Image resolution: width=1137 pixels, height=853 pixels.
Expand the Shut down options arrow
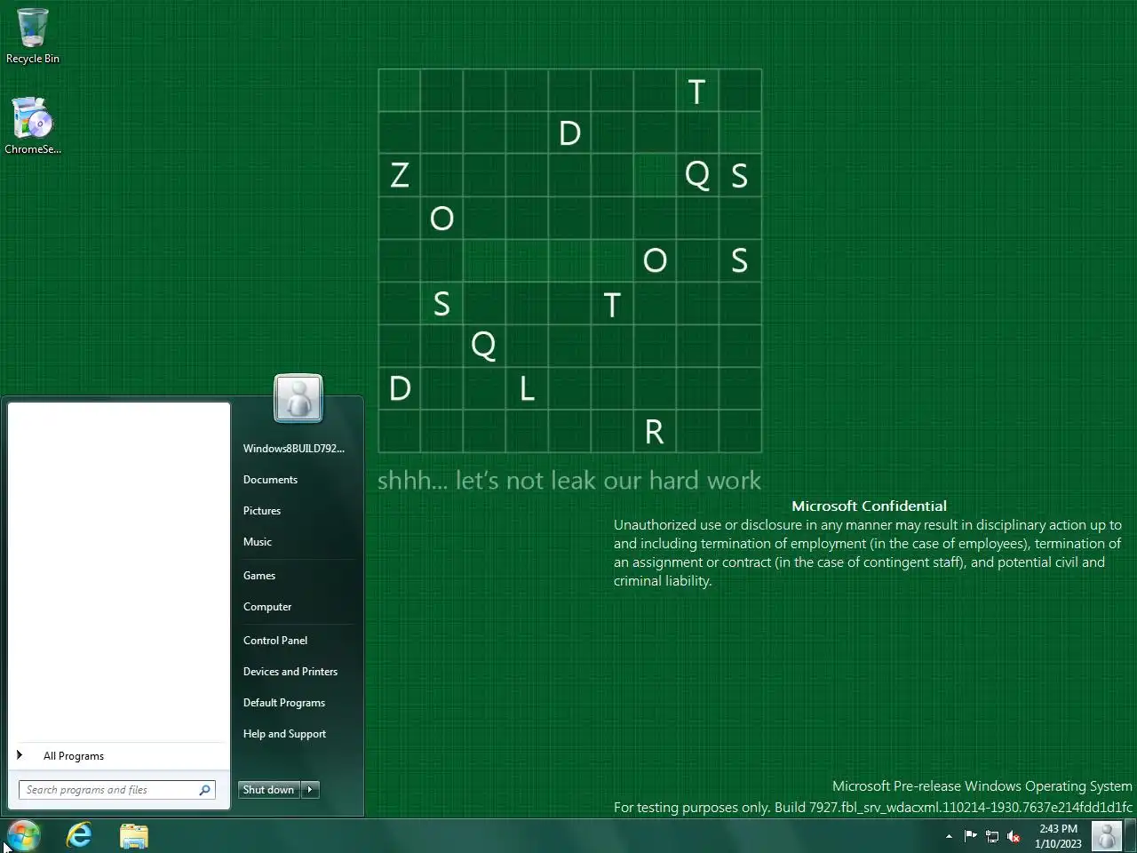click(310, 790)
